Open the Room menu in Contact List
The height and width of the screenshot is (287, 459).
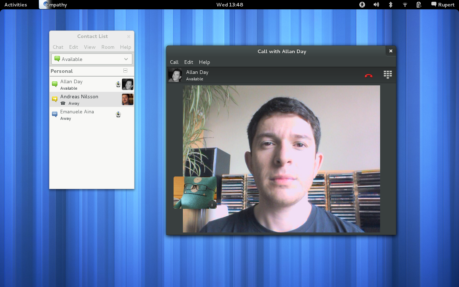point(108,47)
